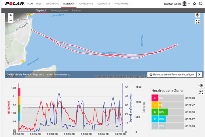Open the notifications speech bubble icon
Viewport: 205px width, 137px height.
pos(201,4)
